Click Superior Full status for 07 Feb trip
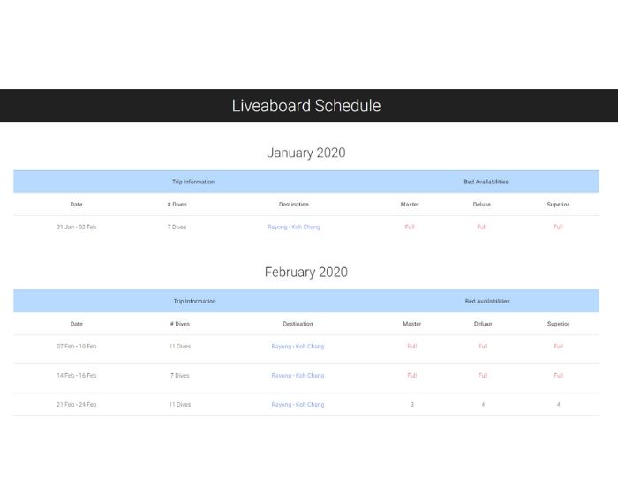The image size is (618, 494). tap(559, 347)
